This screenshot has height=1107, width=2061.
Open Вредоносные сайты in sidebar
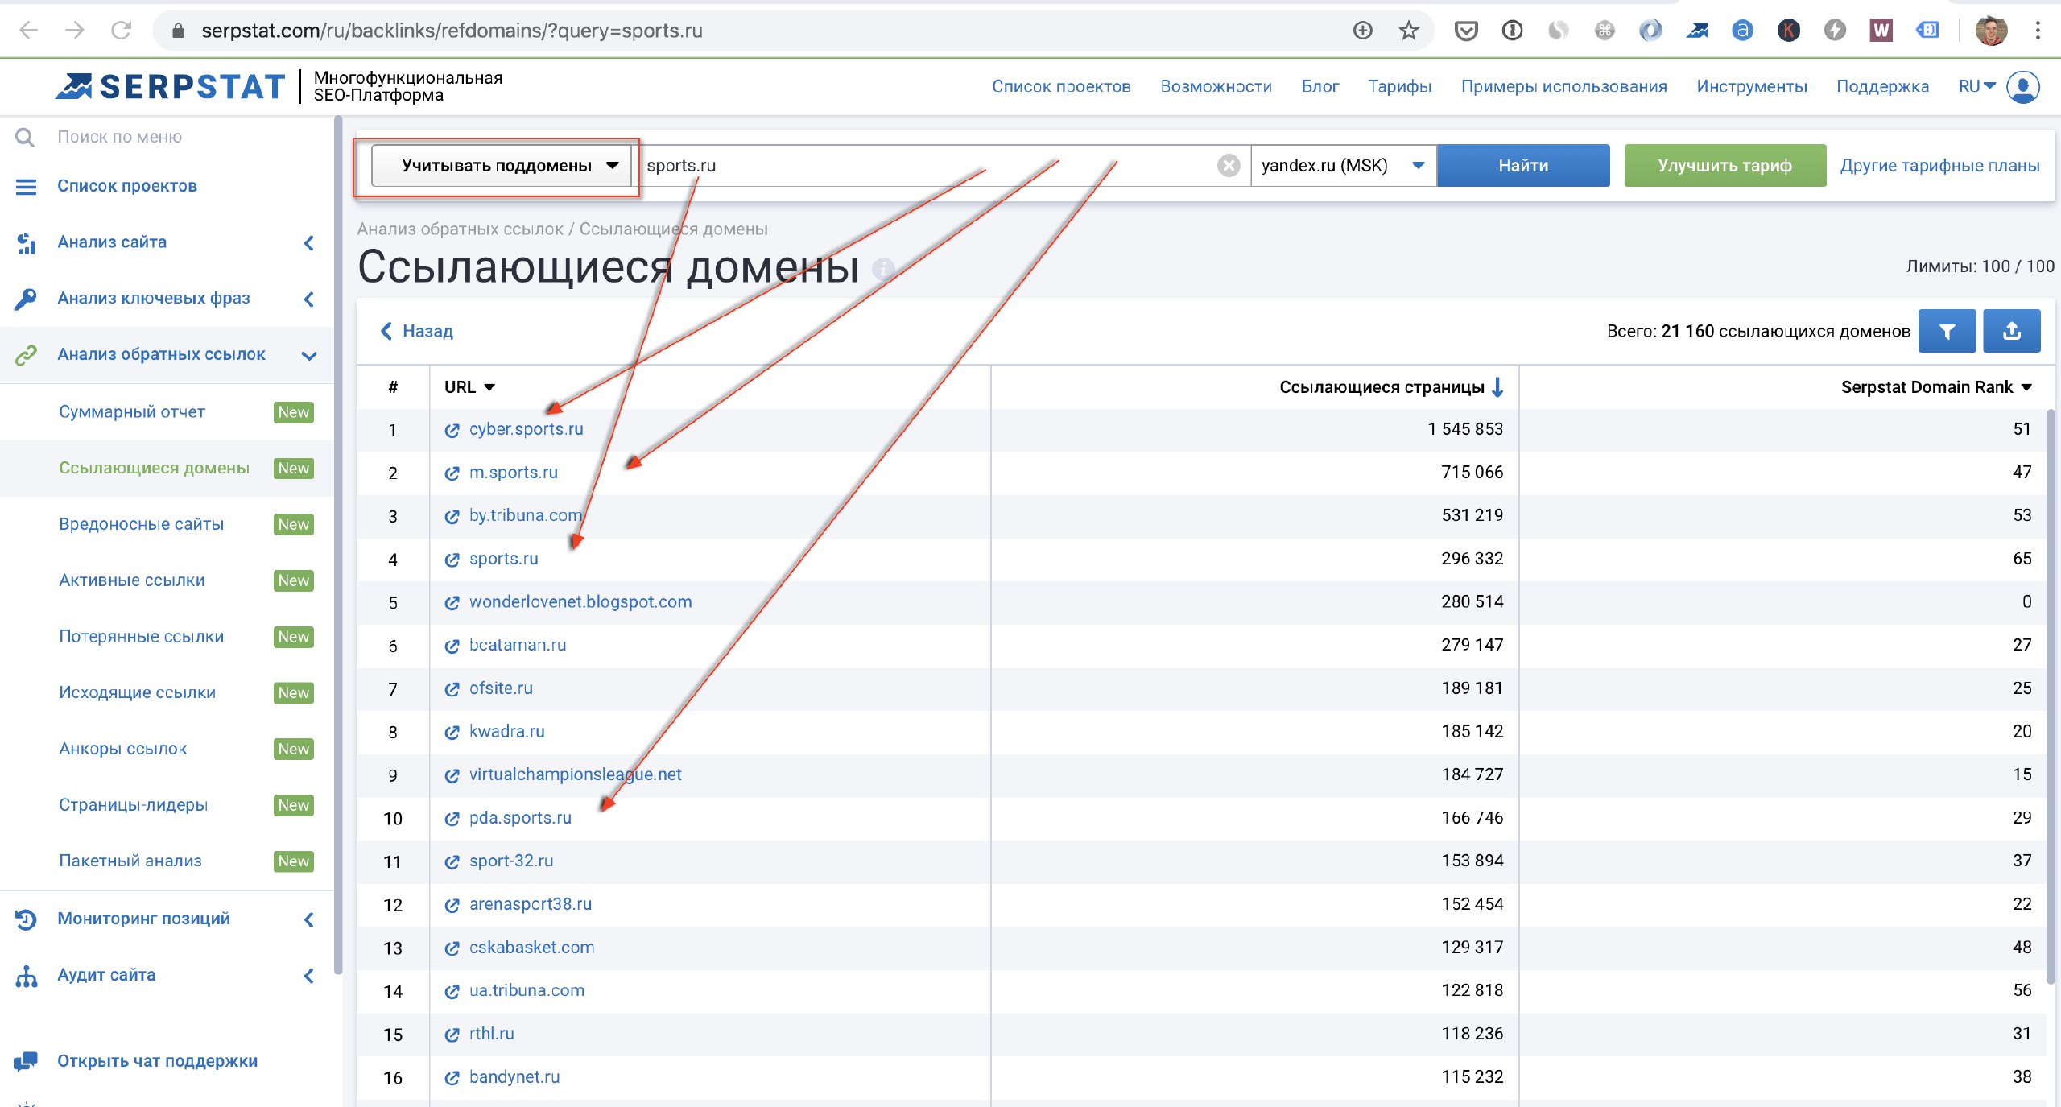142,524
